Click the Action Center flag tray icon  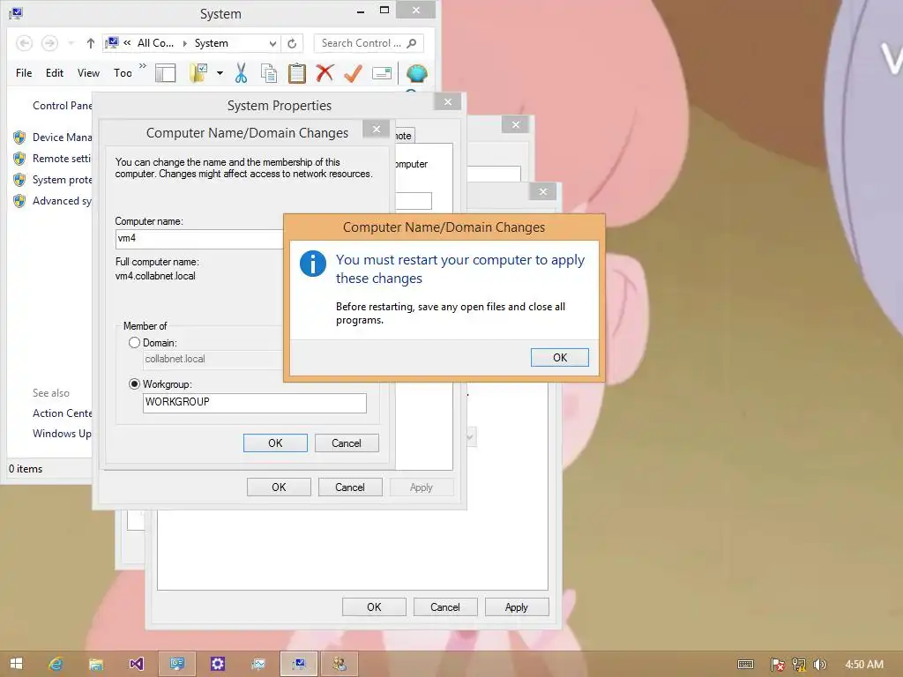tap(777, 665)
